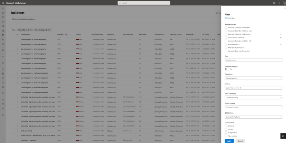Open the Choose sensitivity dropdown
This screenshot has height=143, width=286.
[x=253, y=98]
